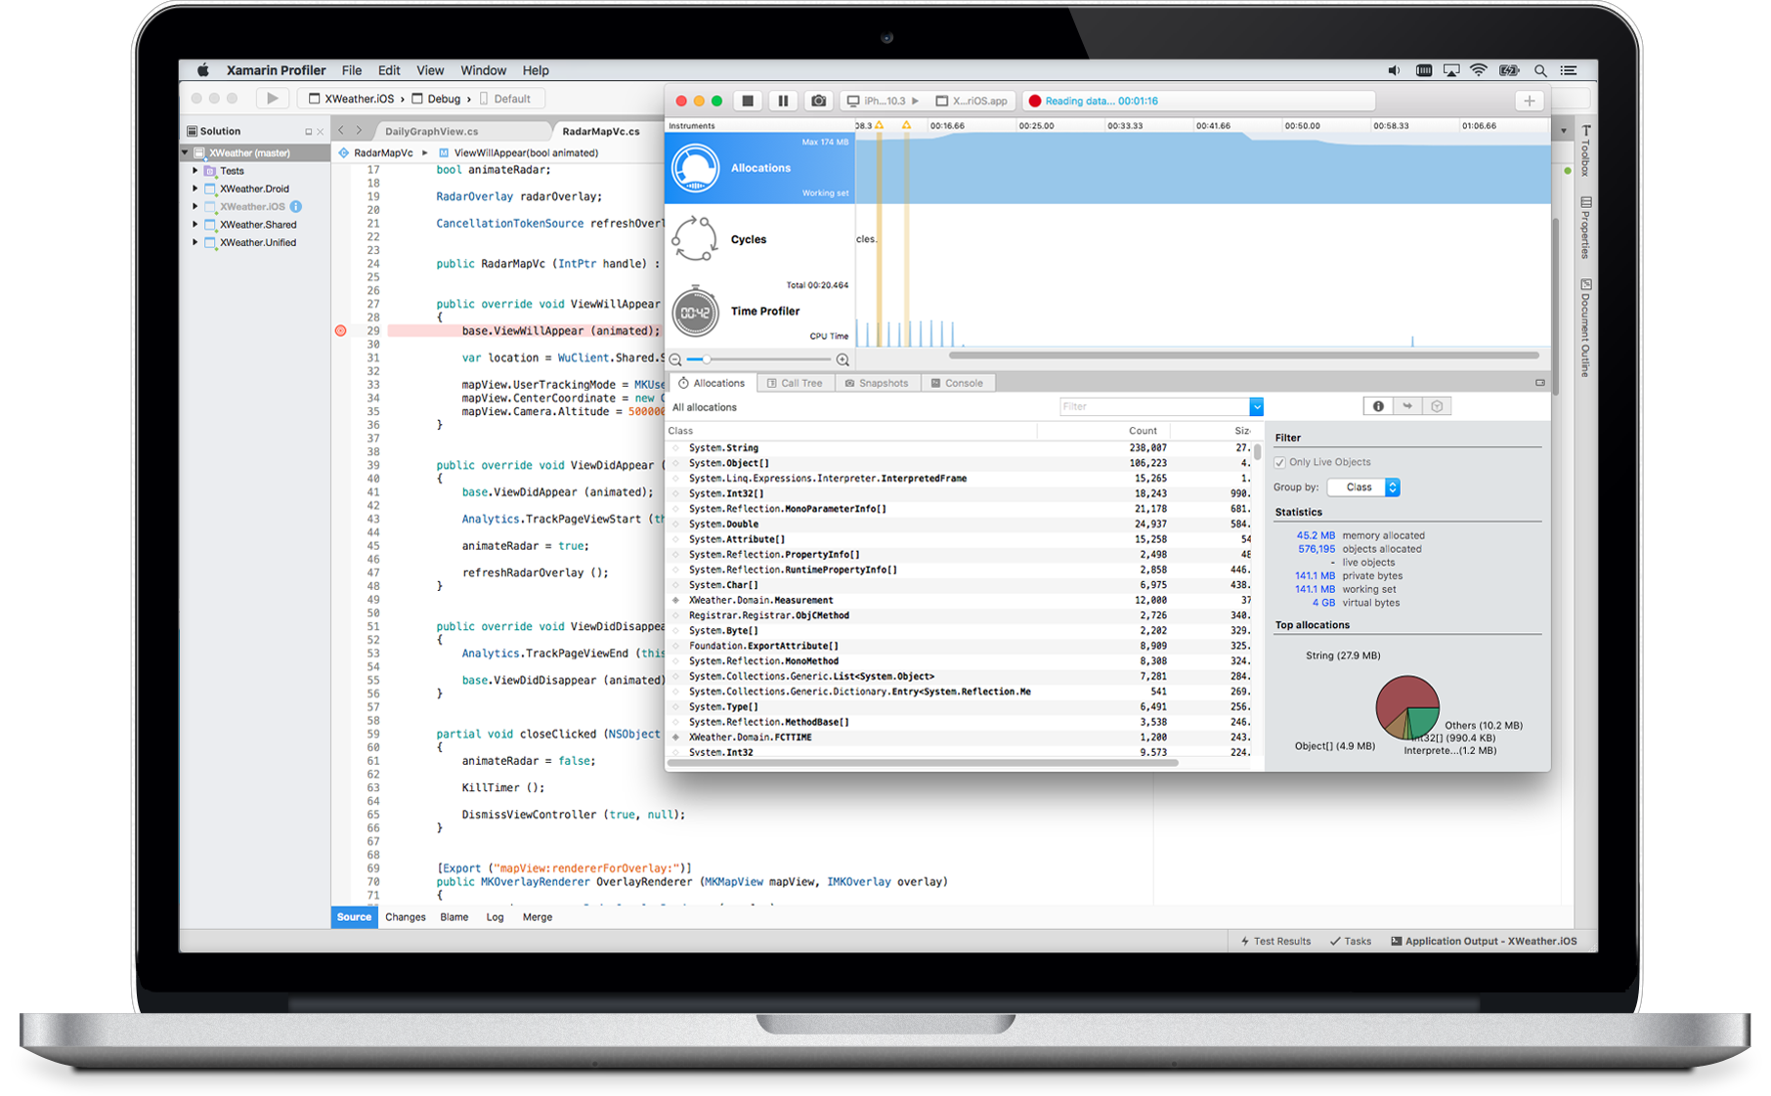Toggle the Only Live Objects checkbox
Screen dimensions: 1771x1096
[x=1280, y=463]
